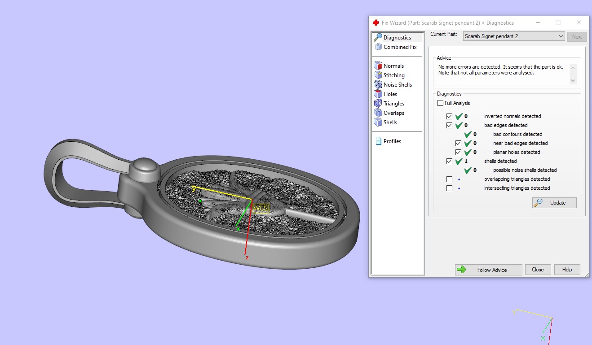The height and width of the screenshot is (345, 592).
Task: Click the 'Current Part:' label
Action: pos(444,34)
